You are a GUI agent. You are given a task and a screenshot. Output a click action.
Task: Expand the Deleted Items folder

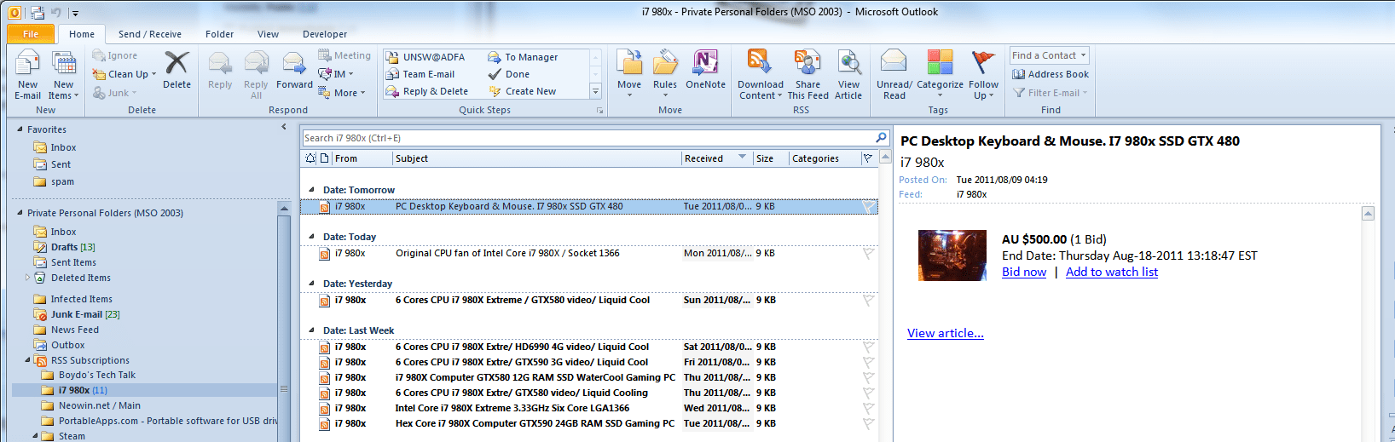[x=27, y=278]
